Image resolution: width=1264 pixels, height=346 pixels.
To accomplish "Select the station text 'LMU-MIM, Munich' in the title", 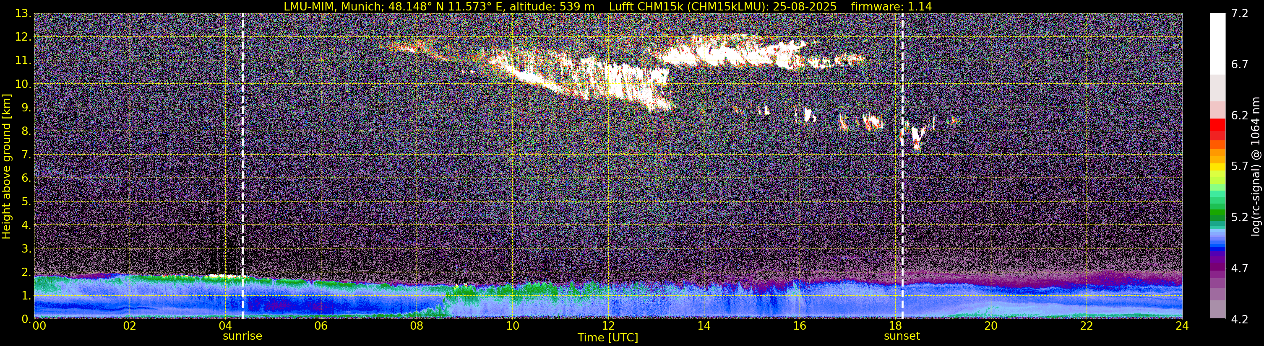I will click(333, 6).
